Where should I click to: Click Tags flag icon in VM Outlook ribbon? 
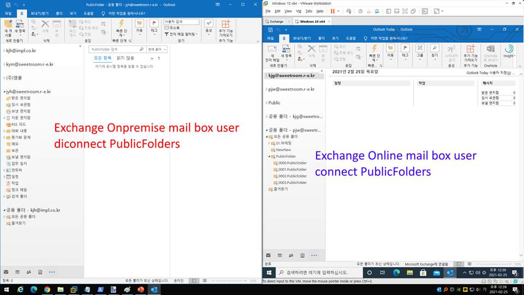pos(406,49)
